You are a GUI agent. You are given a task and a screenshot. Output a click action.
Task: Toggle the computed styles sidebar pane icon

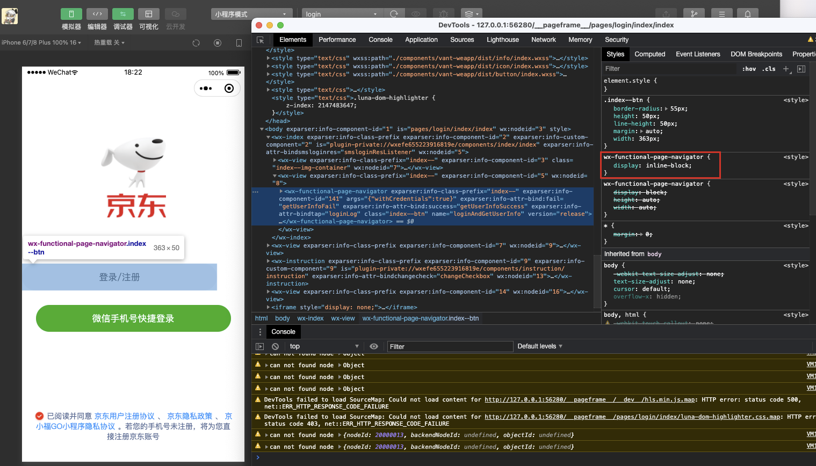coord(801,69)
